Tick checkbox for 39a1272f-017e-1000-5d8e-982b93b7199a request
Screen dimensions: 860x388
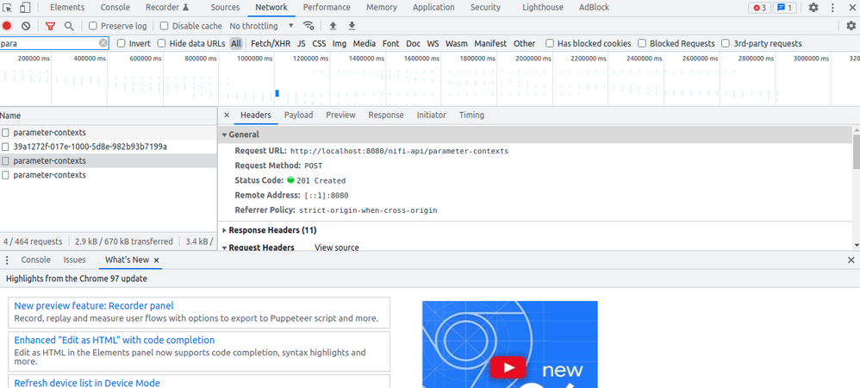coord(5,147)
